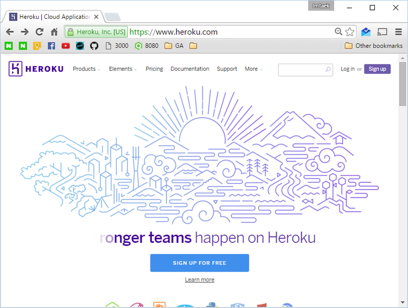The image size is (408, 308).
Task: Open the 3000 page bookmark
Action: pyautogui.click(x=117, y=46)
